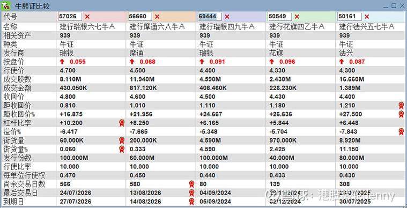Viewport: 407px width, 208px height.
Task: Click red up arrow next to price 0.091
Action: (x=202, y=62)
